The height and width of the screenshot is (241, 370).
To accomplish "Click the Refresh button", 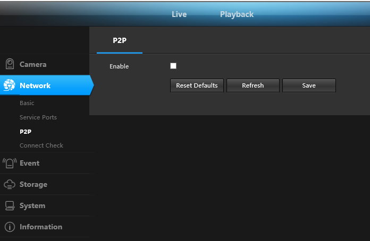I will 253,85.
